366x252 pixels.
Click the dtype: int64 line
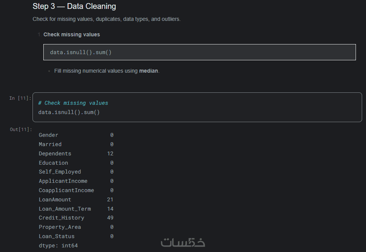tap(58, 245)
